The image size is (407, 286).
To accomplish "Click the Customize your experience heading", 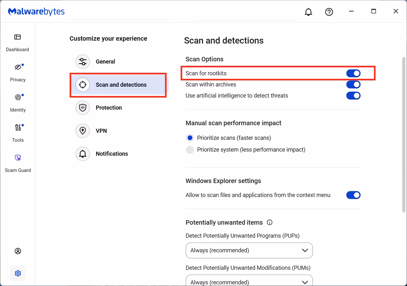I will (108, 39).
